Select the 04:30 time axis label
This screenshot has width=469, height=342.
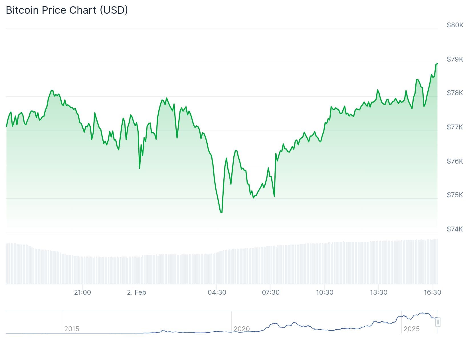217,292
